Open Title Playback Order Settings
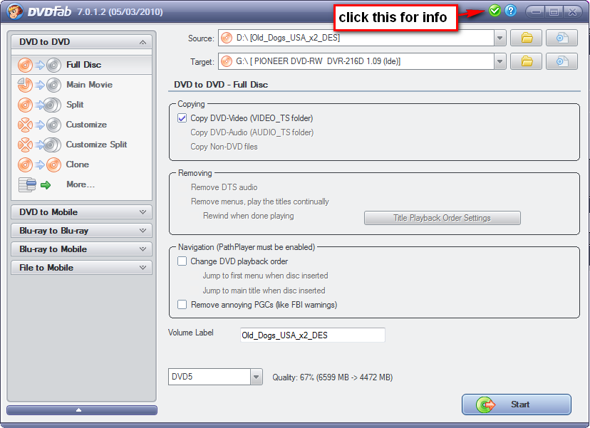 pos(442,218)
